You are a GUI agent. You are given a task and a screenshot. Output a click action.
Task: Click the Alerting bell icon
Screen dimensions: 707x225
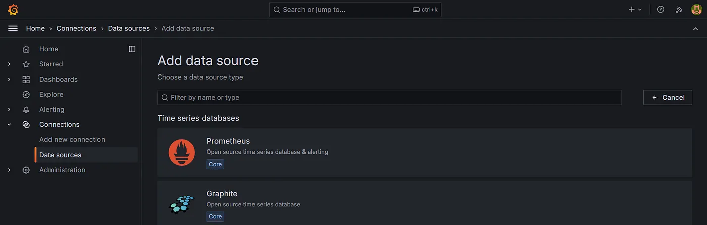click(x=26, y=110)
